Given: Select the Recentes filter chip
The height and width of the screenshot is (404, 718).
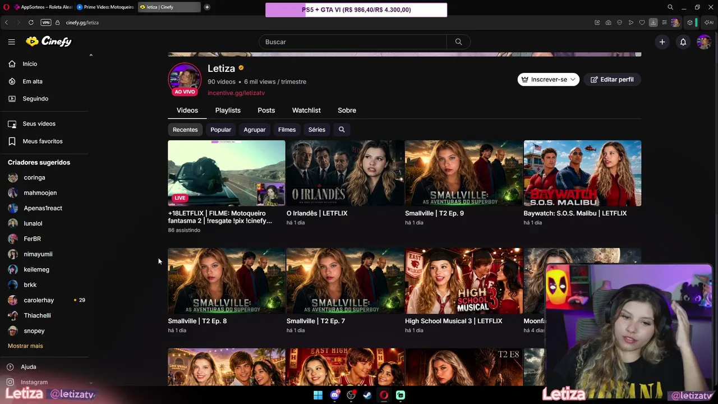Looking at the screenshot, I should 185,130.
